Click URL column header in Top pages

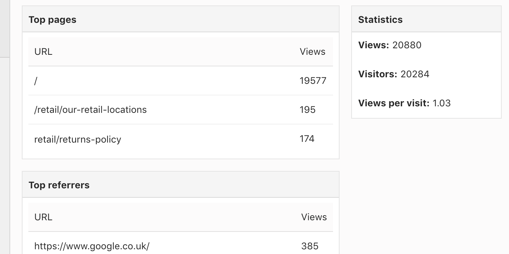(x=43, y=52)
